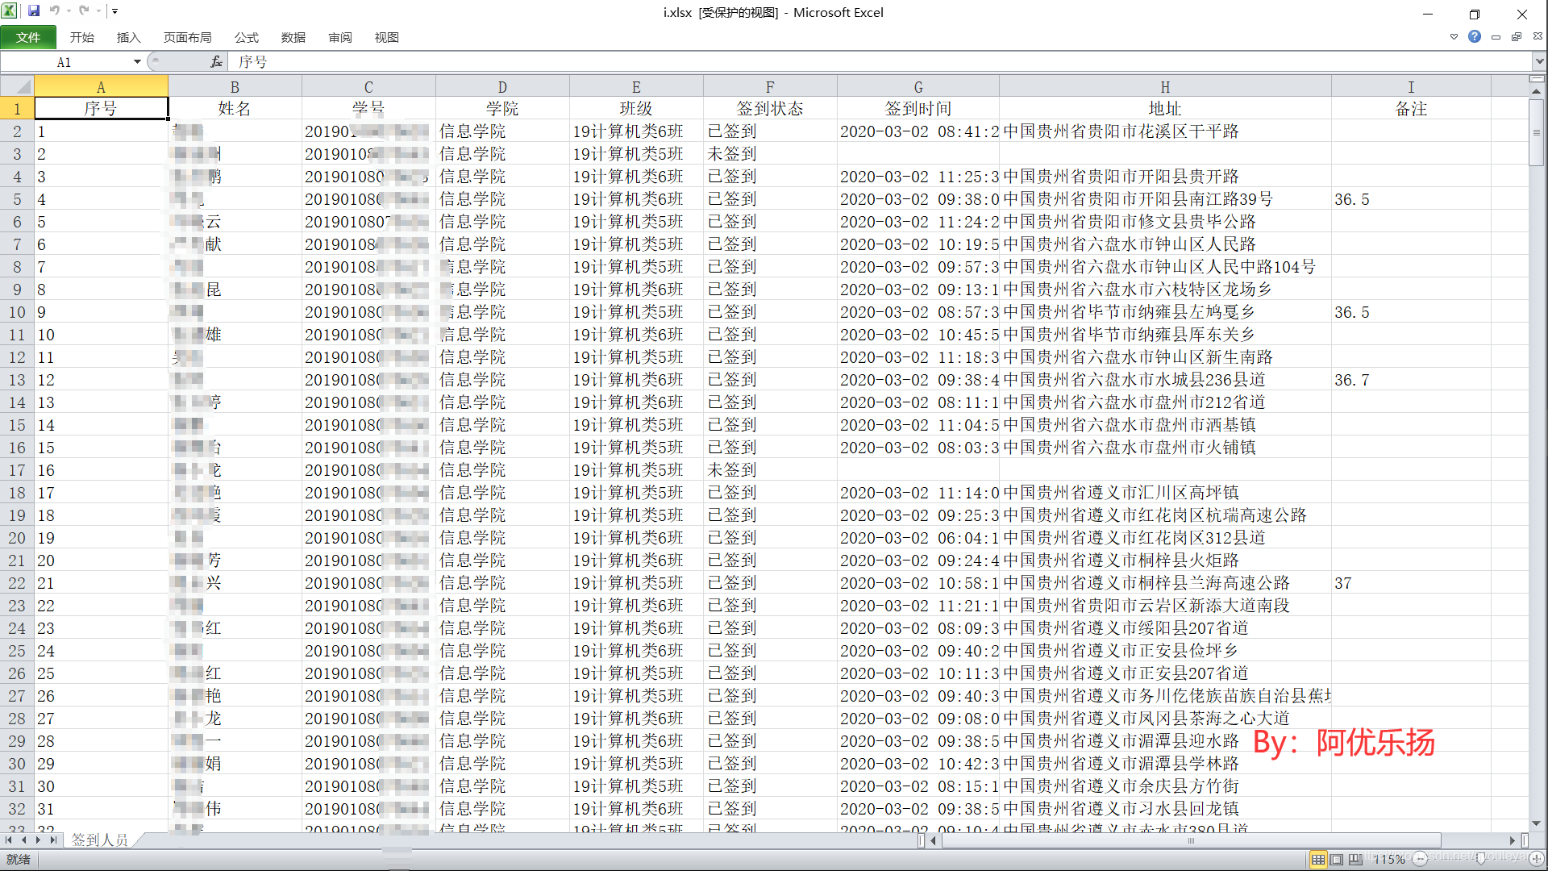Click the vertical scrollbar down arrow
This screenshot has height=871, width=1548.
tap(1537, 823)
